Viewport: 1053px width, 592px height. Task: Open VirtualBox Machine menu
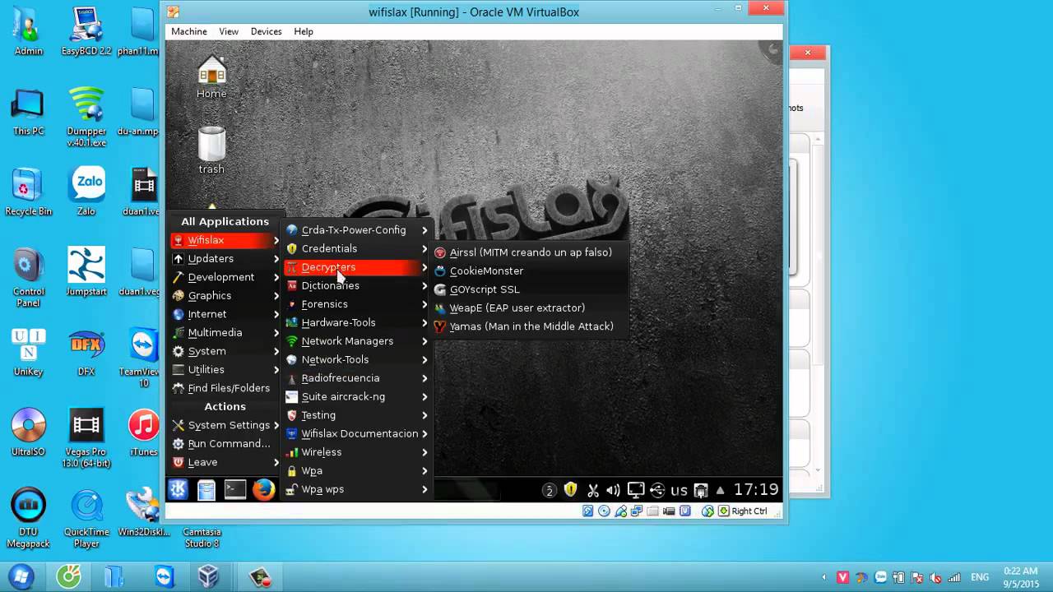click(x=189, y=31)
